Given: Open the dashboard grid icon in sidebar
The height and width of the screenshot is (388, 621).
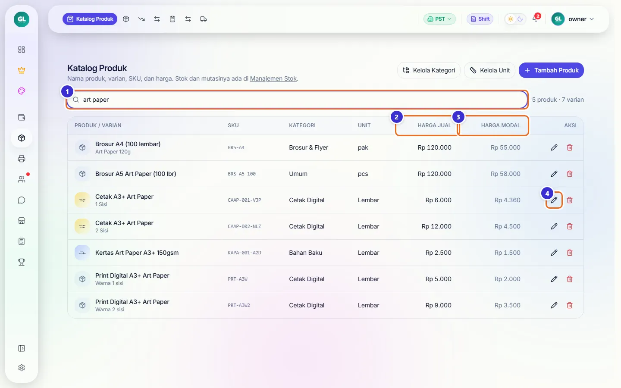Looking at the screenshot, I should click(22, 50).
